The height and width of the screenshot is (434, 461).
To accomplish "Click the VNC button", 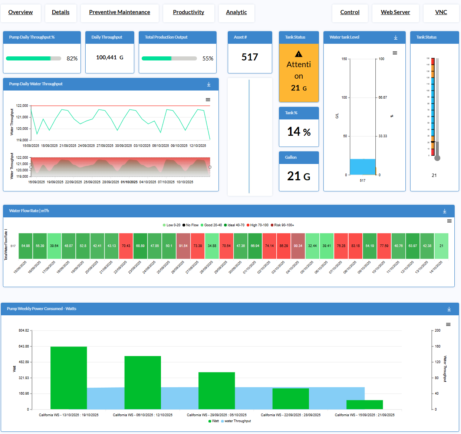I will pyautogui.click(x=441, y=12).
